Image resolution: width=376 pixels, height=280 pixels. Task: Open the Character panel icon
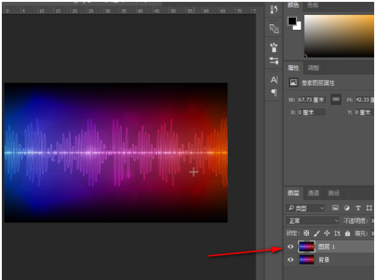[274, 80]
